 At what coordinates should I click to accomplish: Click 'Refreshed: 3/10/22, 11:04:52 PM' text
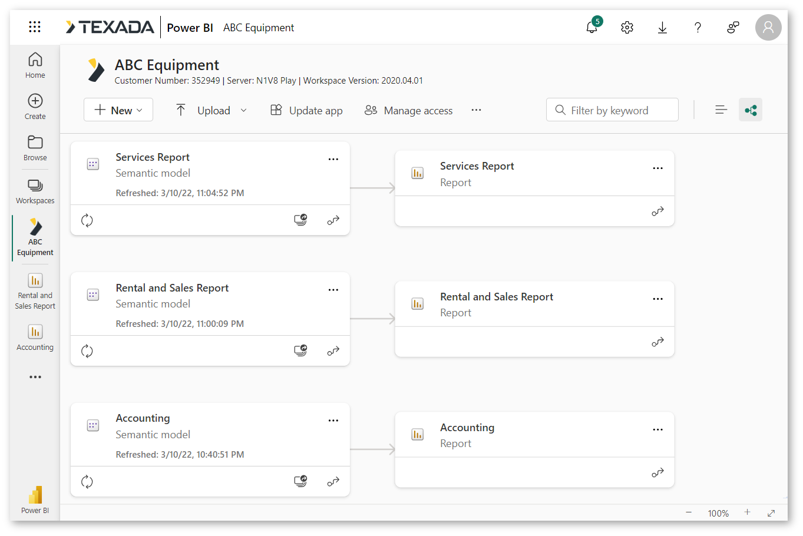[x=180, y=193]
